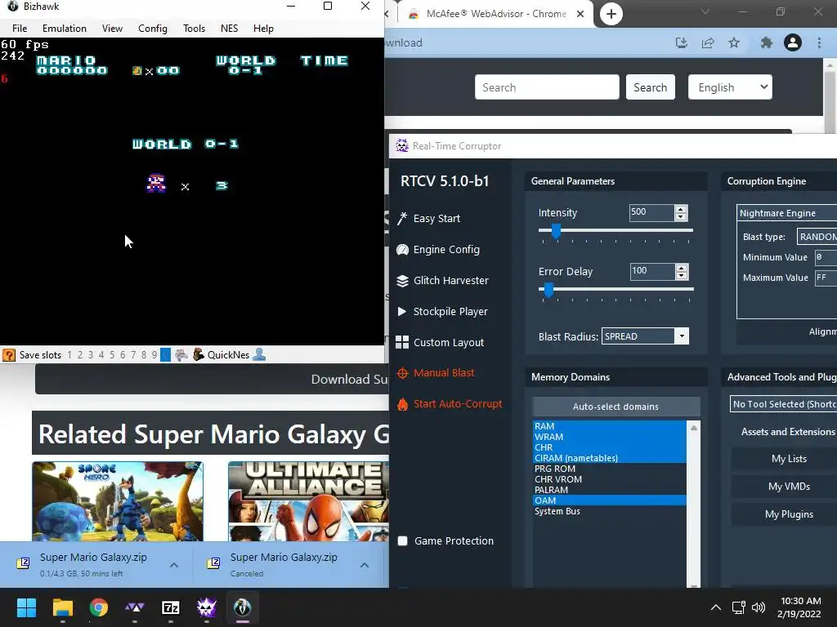The height and width of the screenshot is (627, 837).
Task: Increase Intensity with the spinner up arrow
Action: pos(681,209)
